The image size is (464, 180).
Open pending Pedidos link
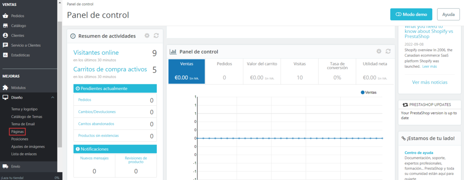point(85,100)
